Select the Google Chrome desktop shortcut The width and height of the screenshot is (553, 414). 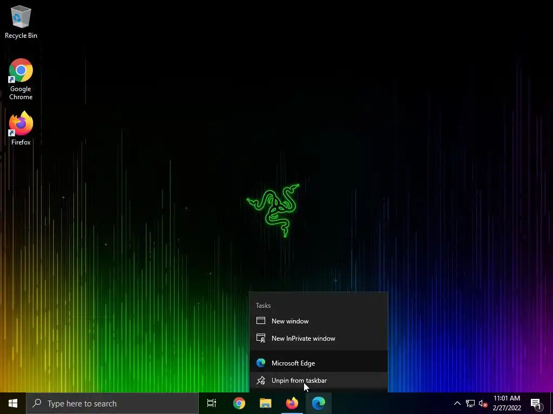click(21, 79)
